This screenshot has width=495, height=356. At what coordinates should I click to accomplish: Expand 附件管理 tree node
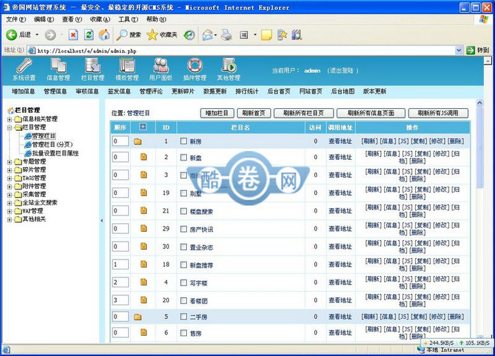9,187
